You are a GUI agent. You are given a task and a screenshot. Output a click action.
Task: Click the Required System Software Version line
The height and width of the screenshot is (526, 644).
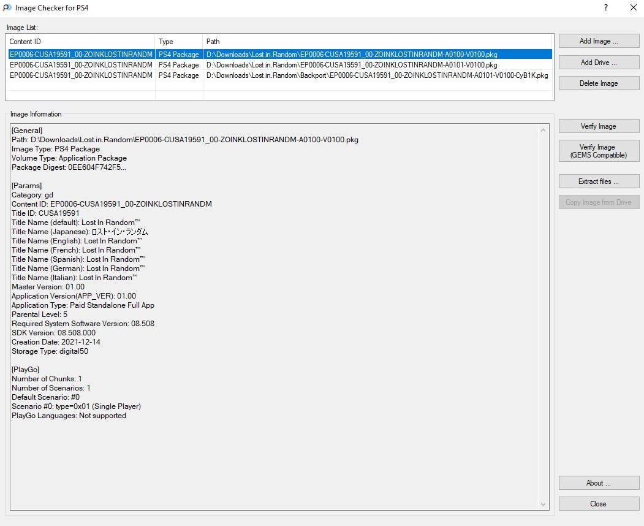point(83,324)
